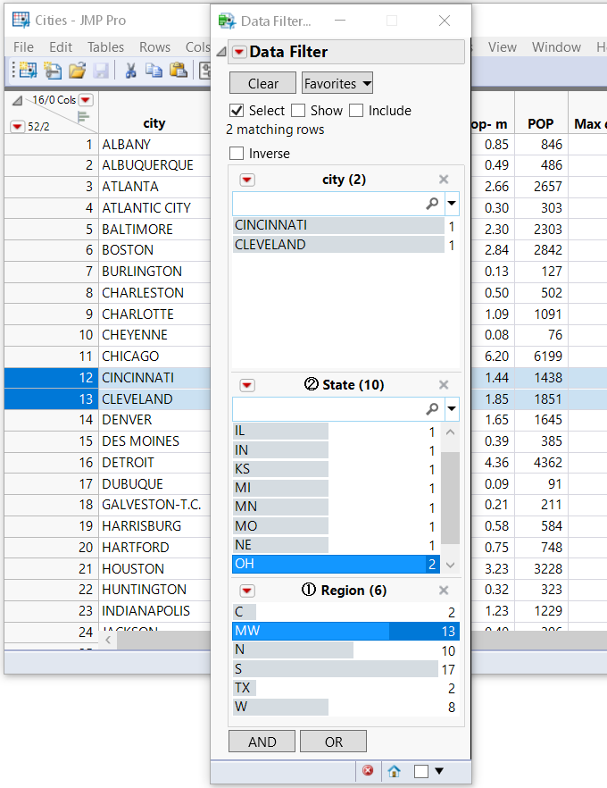Open status bar dropdown arrow in Data Filter

tap(439, 771)
